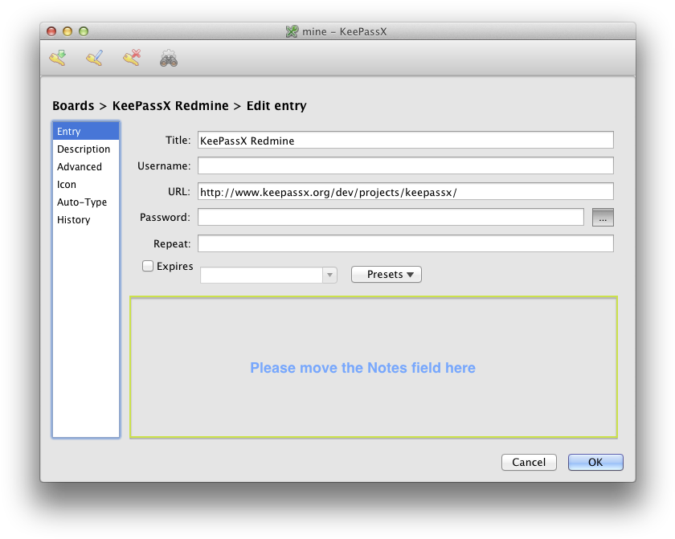Click the Add entry key icon
The height and width of the screenshot is (539, 675).
tap(58, 58)
